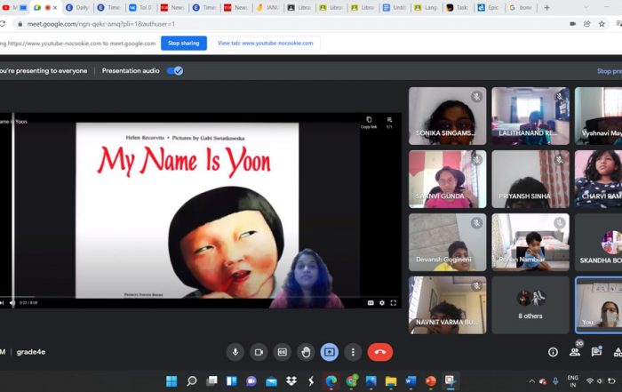This screenshot has width=622, height=392.
Task: Bookmark this page with star icon
Action: (x=602, y=24)
